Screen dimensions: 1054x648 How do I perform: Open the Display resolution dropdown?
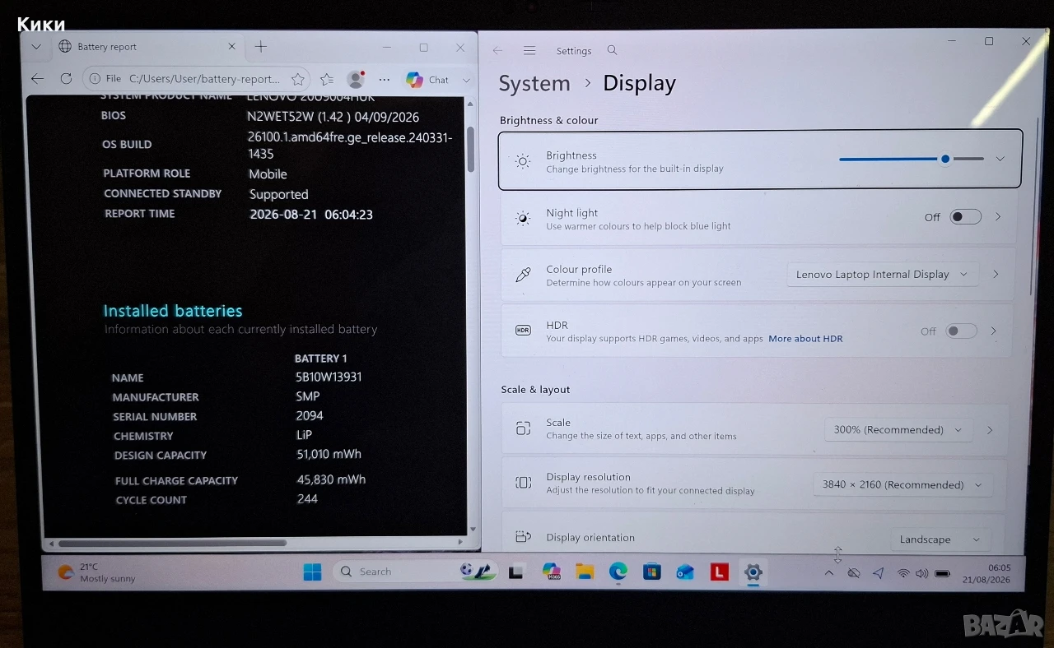pyautogui.click(x=902, y=485)
